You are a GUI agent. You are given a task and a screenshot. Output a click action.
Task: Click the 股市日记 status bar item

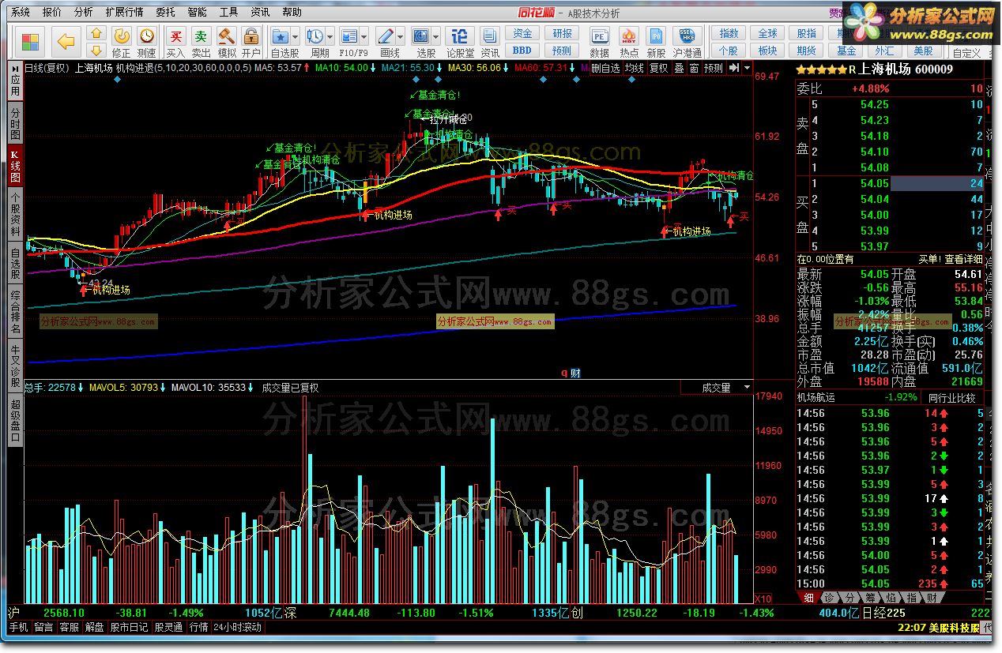tap(130, 627)
